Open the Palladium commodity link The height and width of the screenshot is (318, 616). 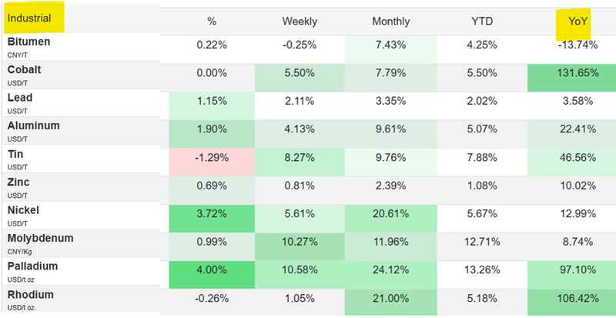32,266
